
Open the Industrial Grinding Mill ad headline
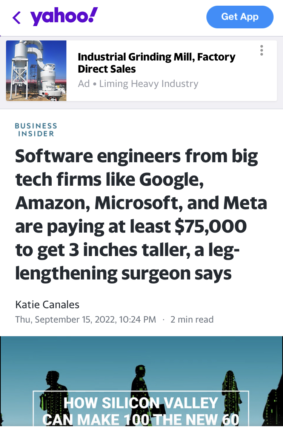click(x=157, y=63)
